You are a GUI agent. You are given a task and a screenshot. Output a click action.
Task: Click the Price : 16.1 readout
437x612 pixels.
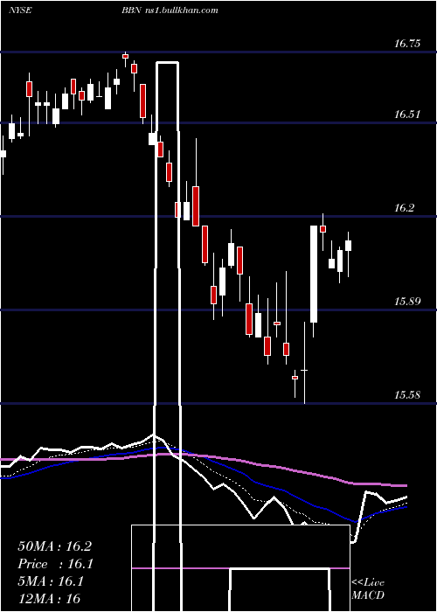pyautogui.click(x=54, y=564)
